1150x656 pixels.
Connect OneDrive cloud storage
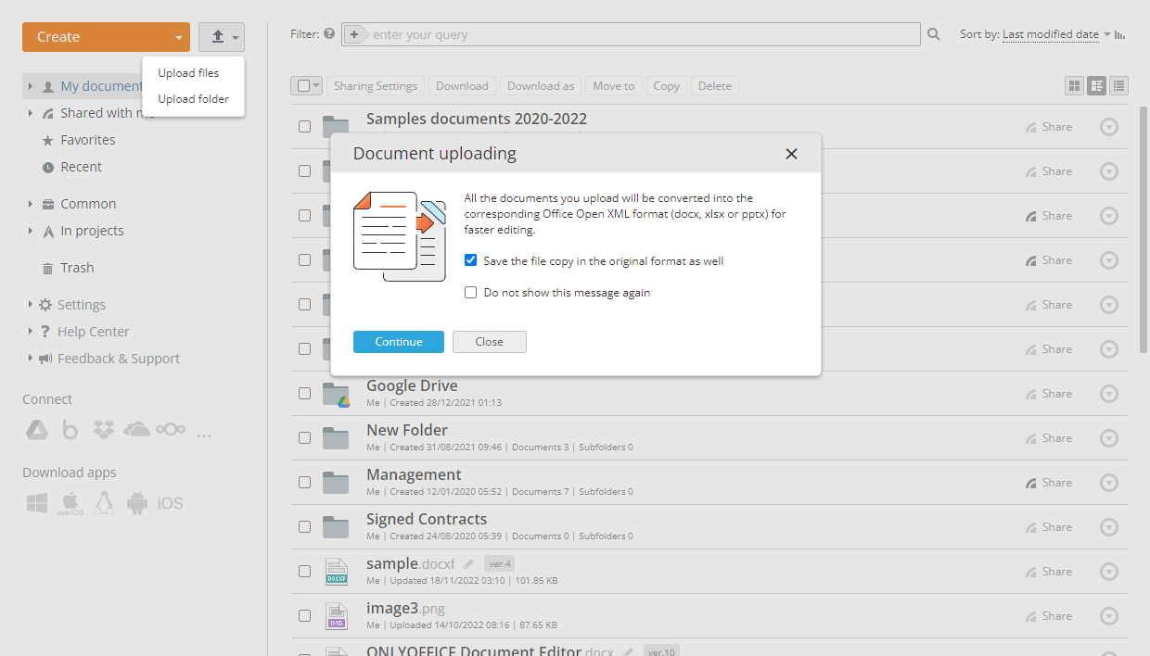137,429
